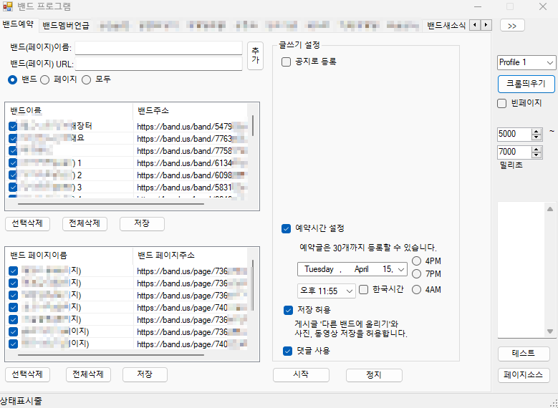The height and width of the screenshot is (408, 558).
Task: Click the >> expand button
Action: (x=512, y=25)
